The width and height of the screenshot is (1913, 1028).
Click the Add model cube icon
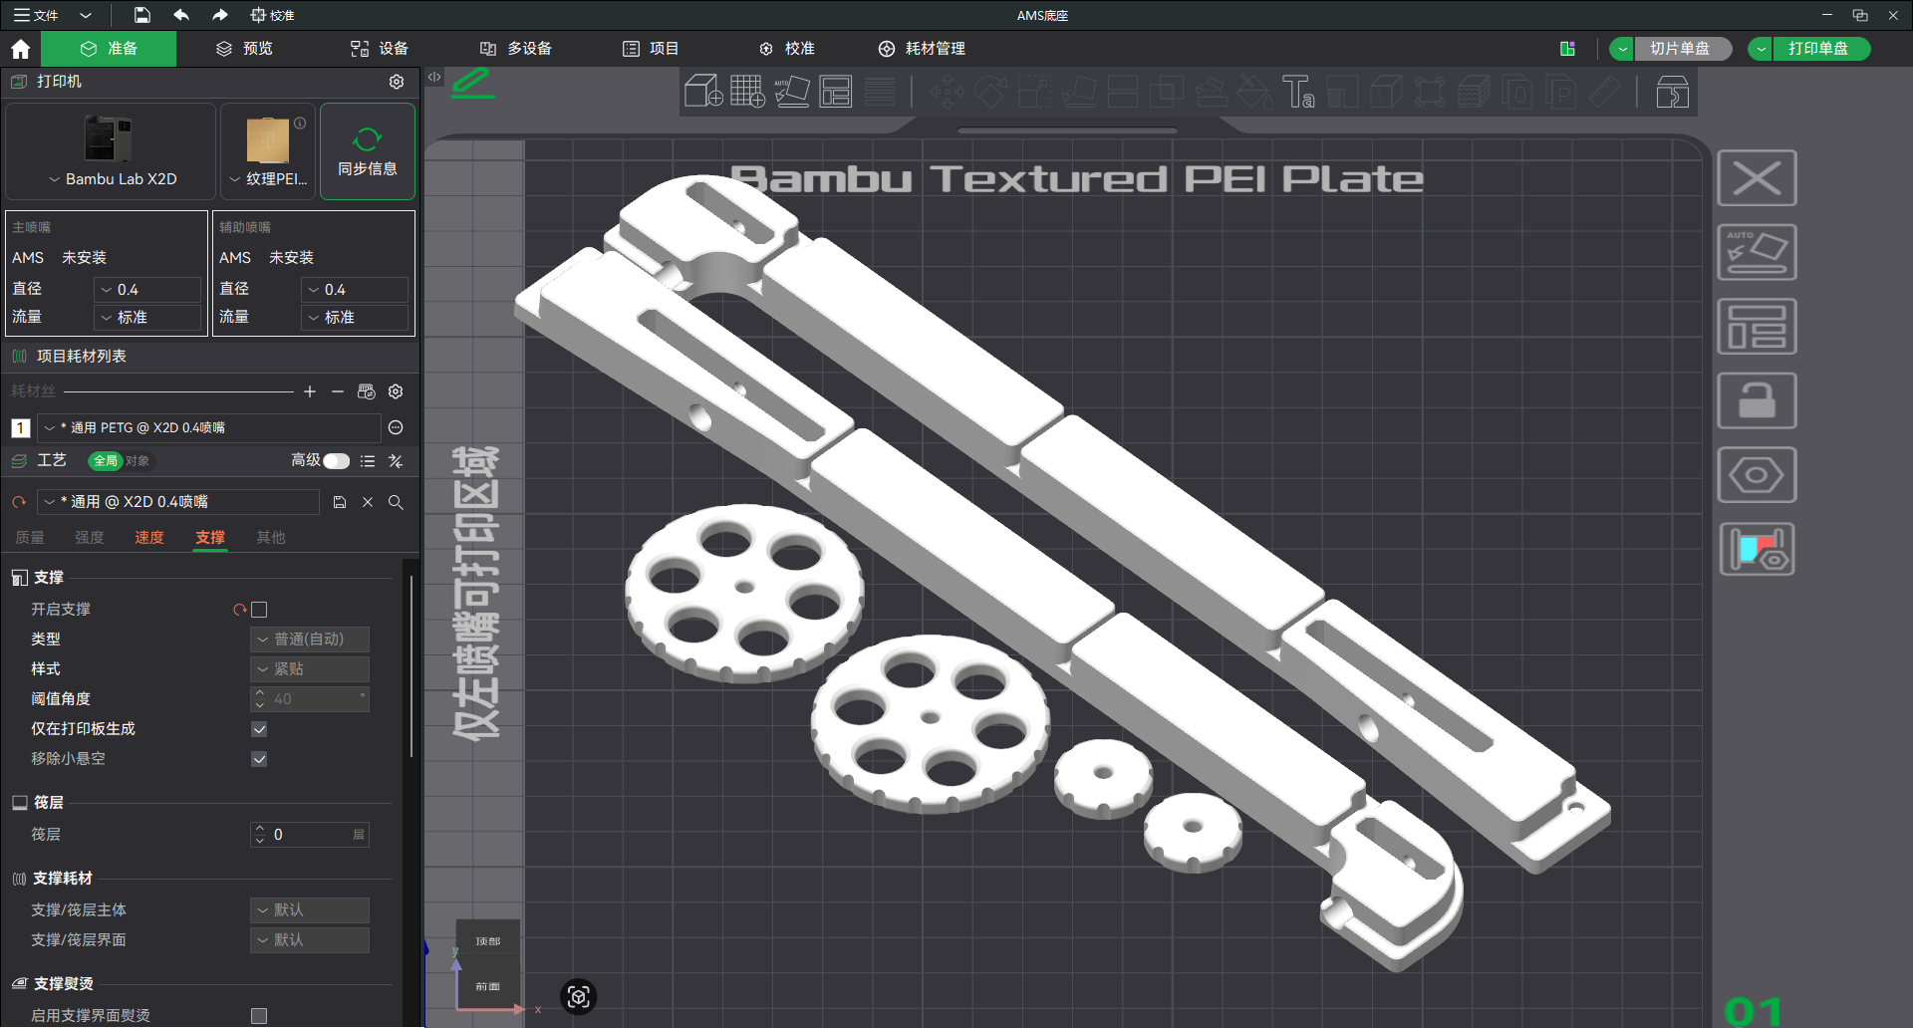[x=703, y=92]
